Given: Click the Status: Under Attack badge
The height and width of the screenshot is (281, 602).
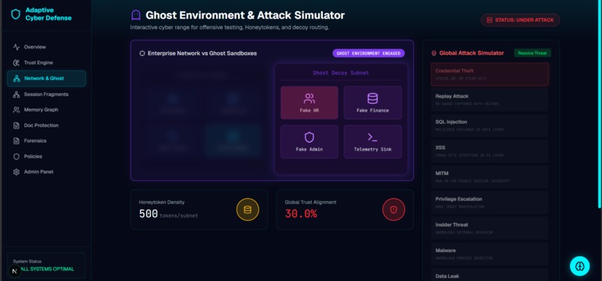Looking at the screenshot, I should (x=521, y=20).
